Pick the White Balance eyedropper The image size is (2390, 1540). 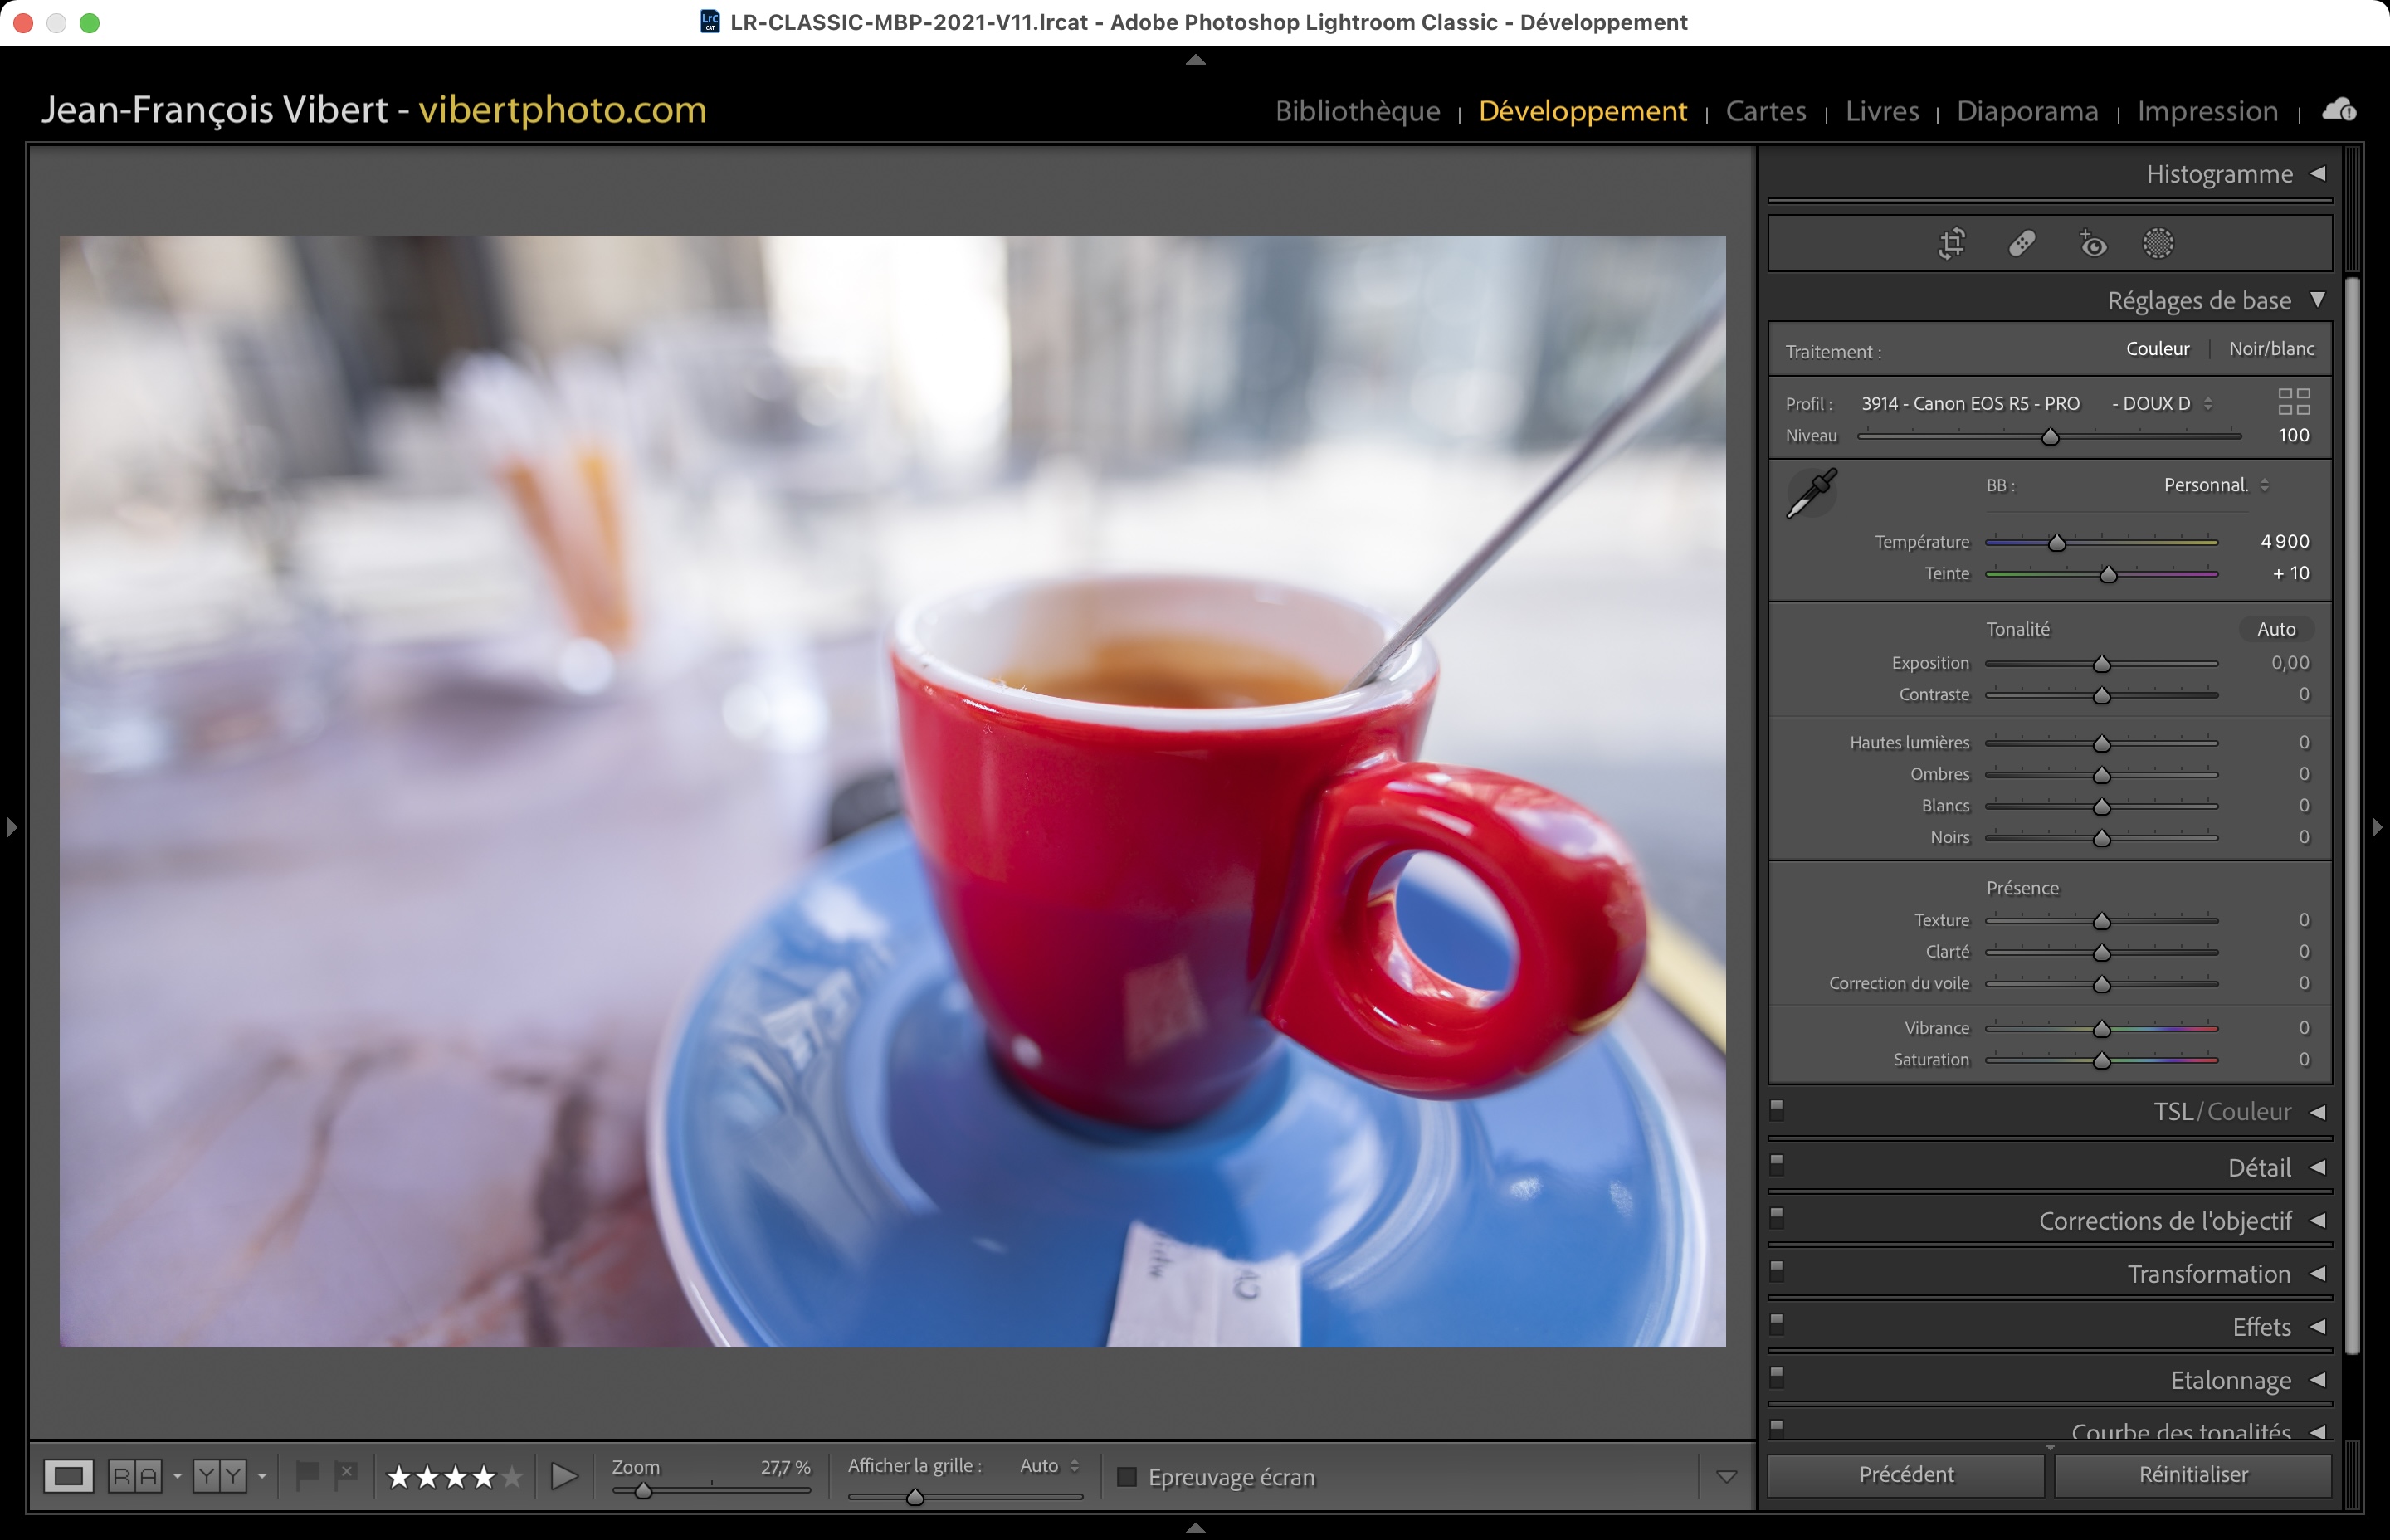1811,493
